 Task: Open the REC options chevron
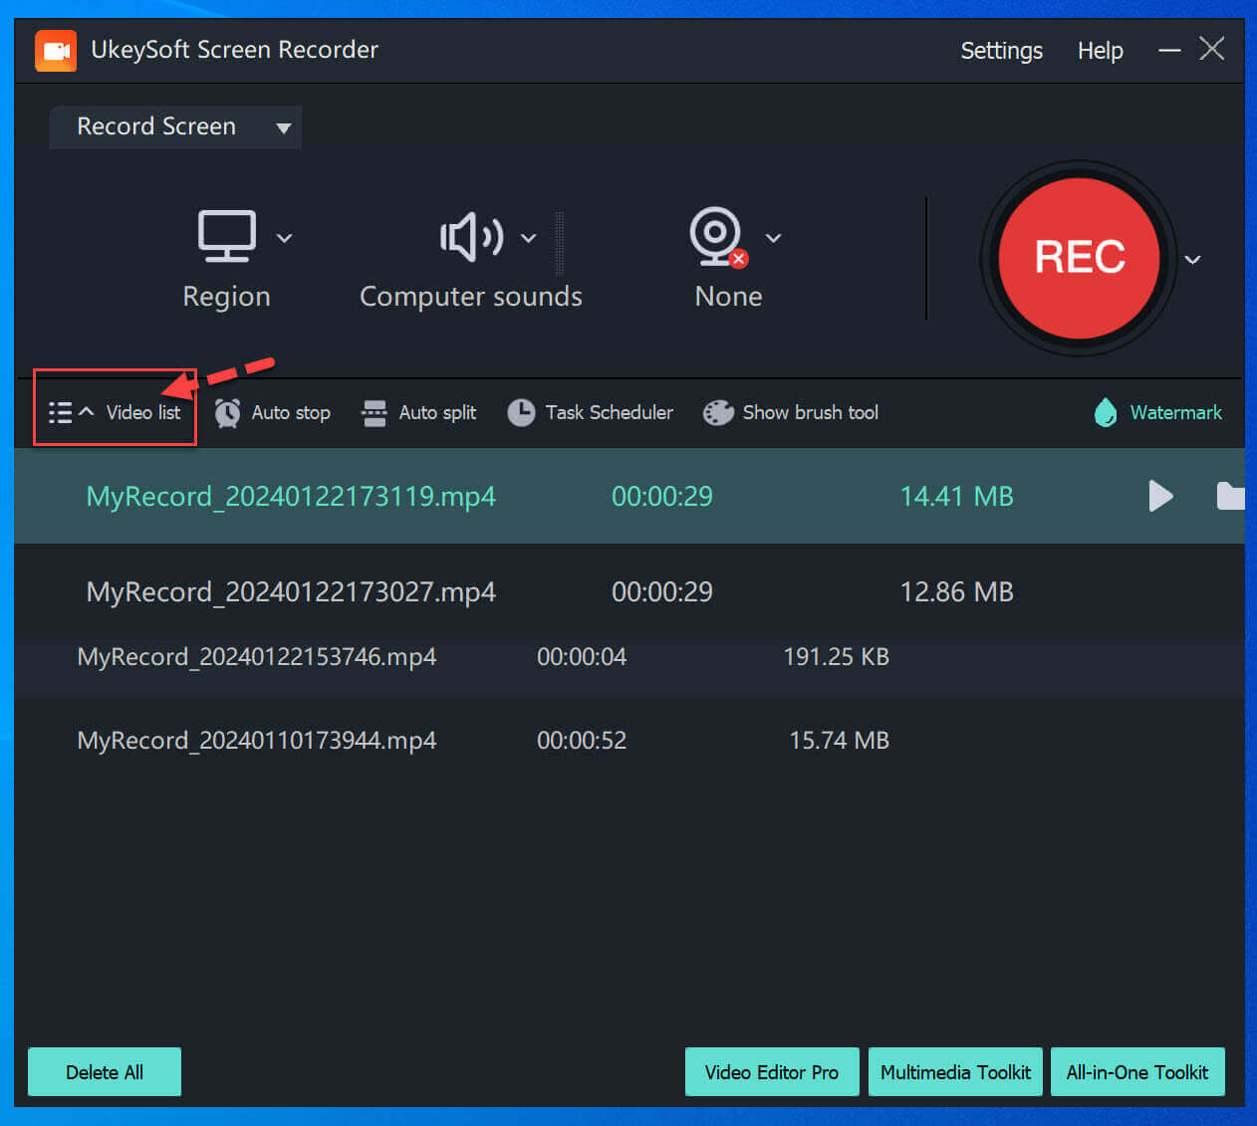[x=1192, y=260]
